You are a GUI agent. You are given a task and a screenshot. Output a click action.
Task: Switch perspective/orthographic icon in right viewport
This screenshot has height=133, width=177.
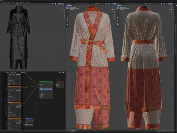coord(173,19)
